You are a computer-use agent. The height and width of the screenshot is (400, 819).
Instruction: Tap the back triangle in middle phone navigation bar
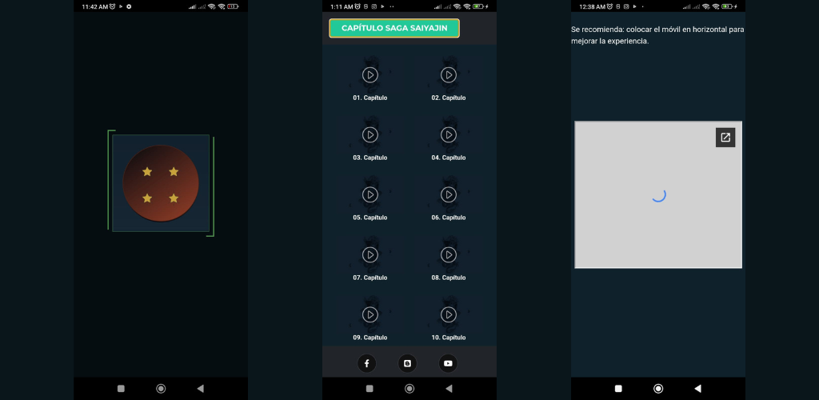pyautogui.click(x=449, y=389)
